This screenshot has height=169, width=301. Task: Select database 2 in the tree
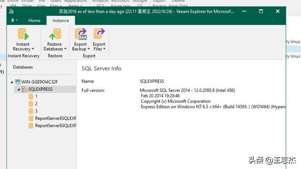(x=33, y=104)
